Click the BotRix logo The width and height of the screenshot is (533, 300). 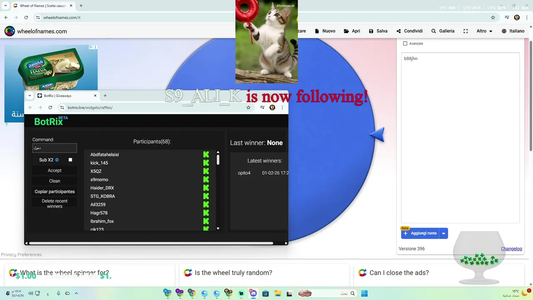(51, 121)
